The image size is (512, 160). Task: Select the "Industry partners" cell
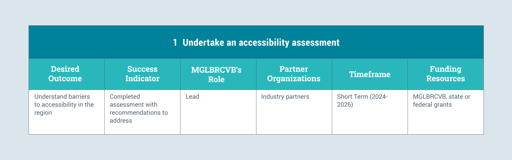(285, 97)
